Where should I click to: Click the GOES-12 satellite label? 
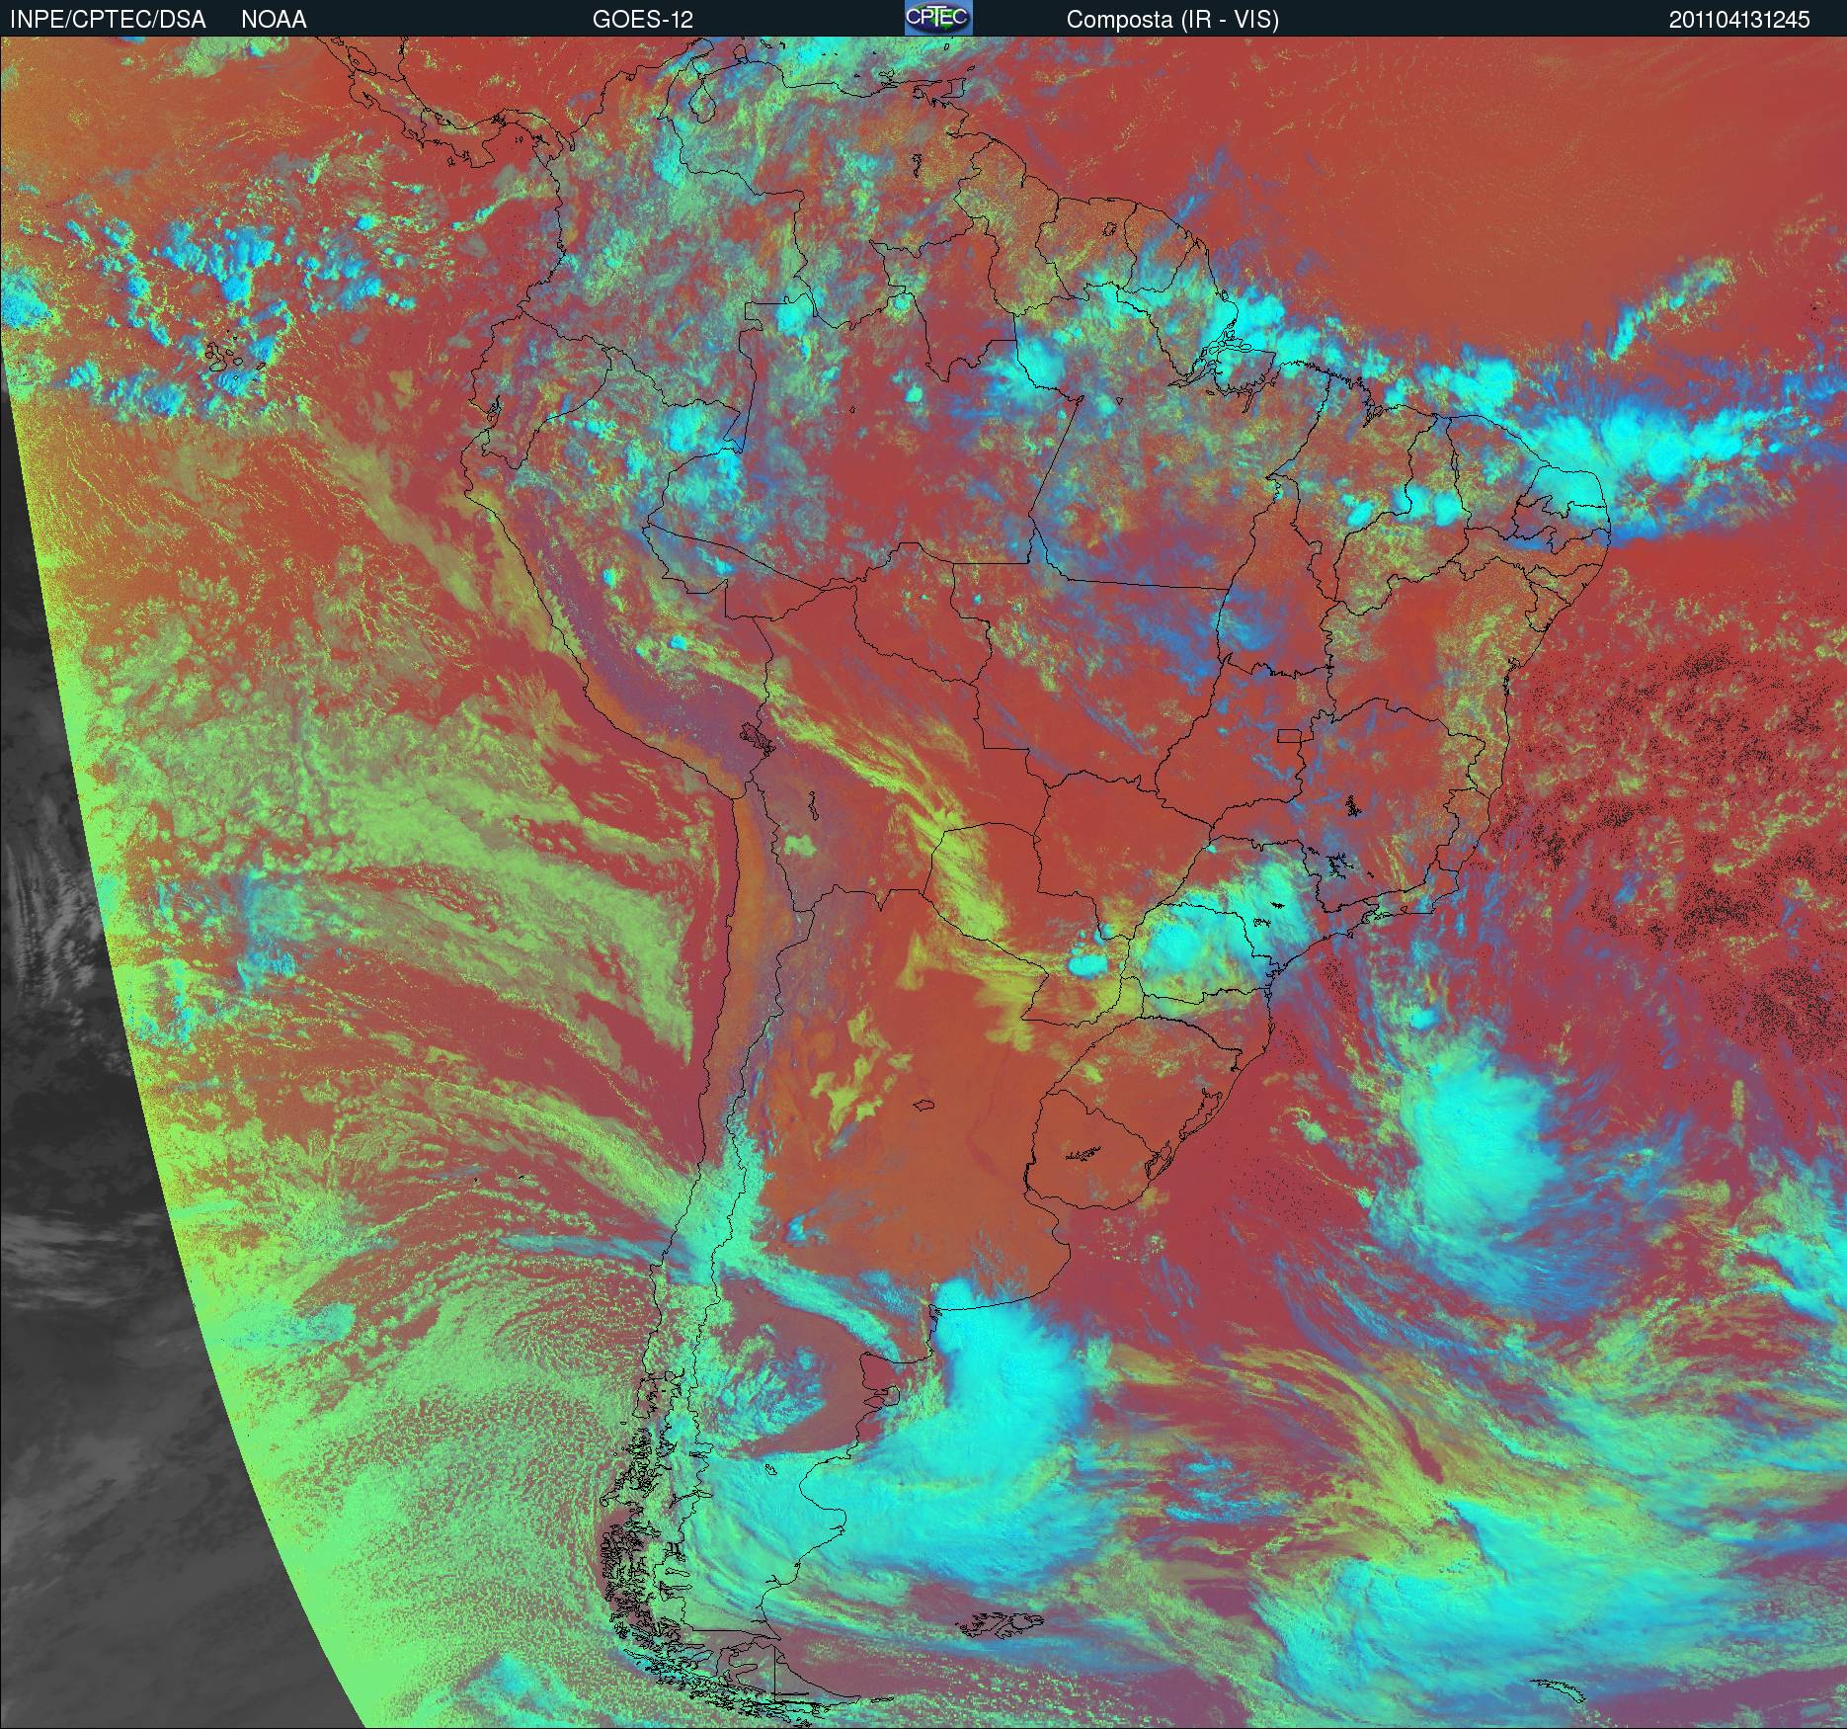click(x=642, y=19)
